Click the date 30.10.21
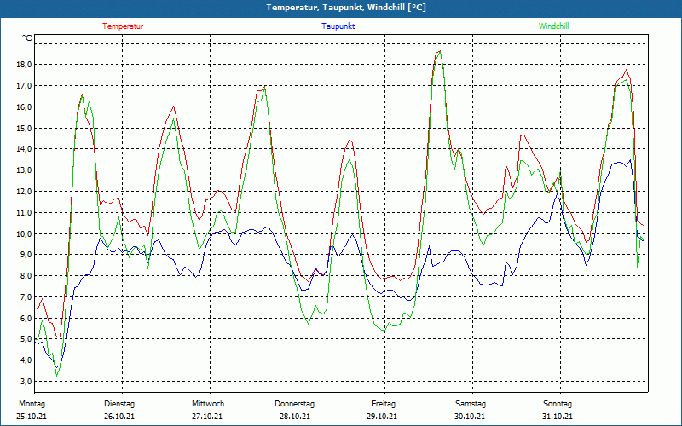 (470, 417)
